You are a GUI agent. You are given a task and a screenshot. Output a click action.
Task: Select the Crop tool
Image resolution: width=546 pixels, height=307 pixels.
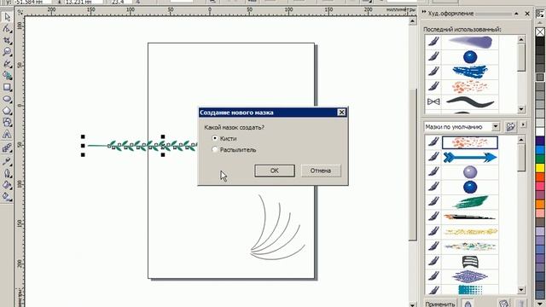tap(7, 41)
